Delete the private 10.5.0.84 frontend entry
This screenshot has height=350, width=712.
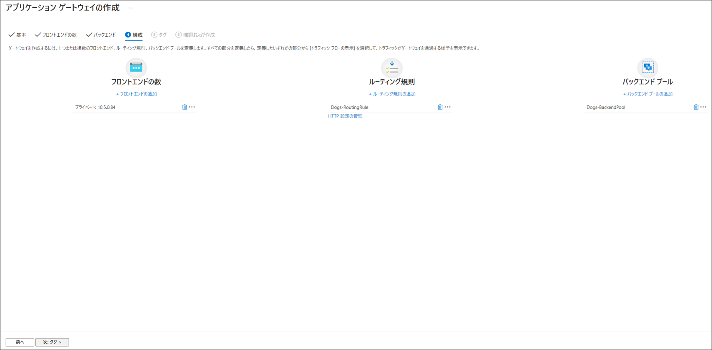tap(184, 107)
